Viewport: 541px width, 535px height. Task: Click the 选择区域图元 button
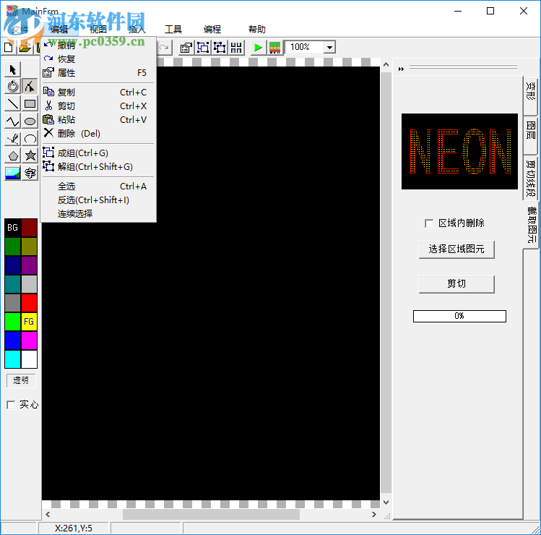point(456,249)
